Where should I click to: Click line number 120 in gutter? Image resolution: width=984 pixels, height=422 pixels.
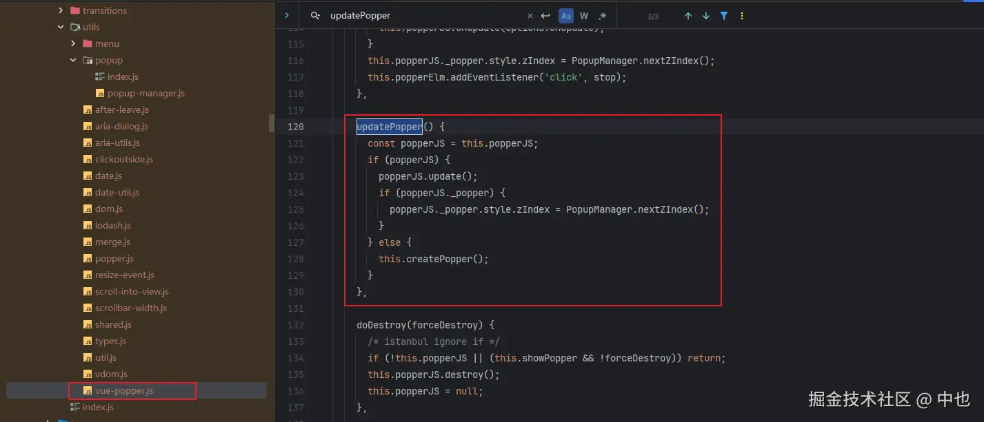(295, 127)
